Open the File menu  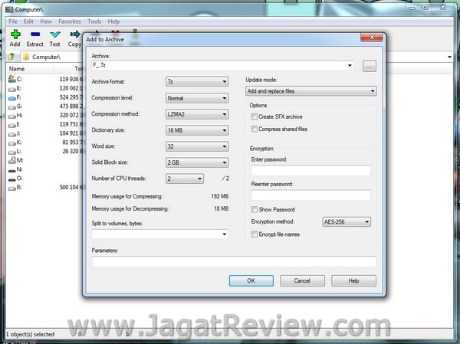click(x=13, y=21)
